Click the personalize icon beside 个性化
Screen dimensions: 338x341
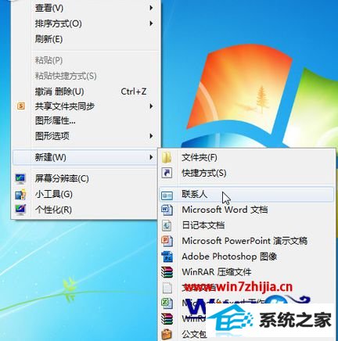(x=20, y=210)
